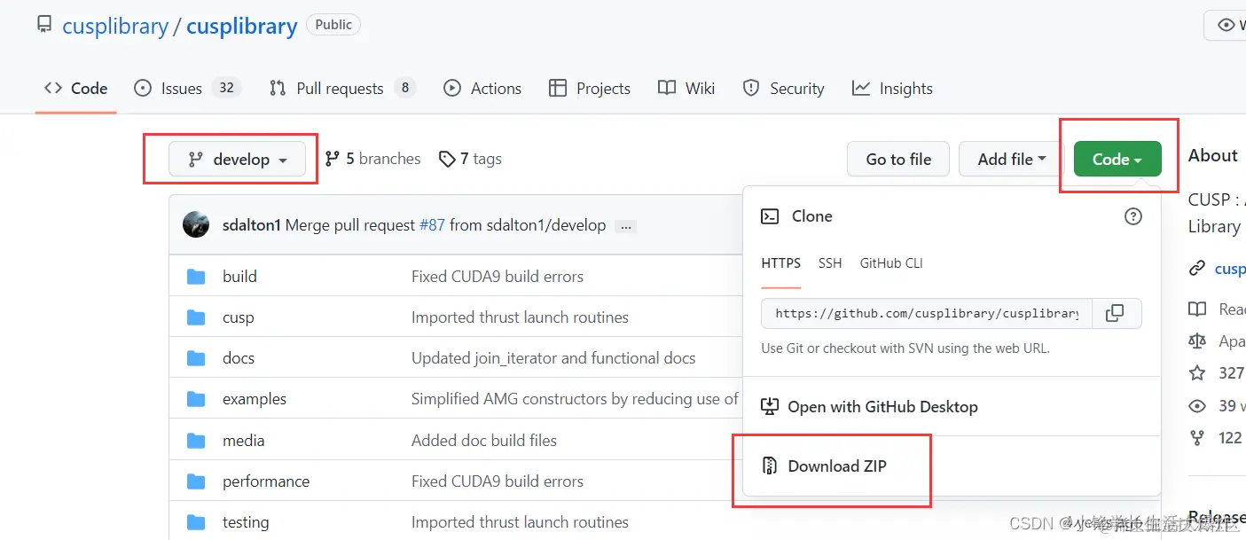
Task: Click the folder icon beside docs
Action: tap(196, 358)
